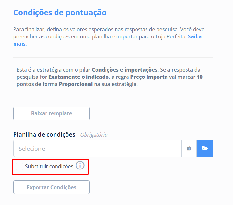
Task: Select the Planilha de condições label
Action: (44, 134)
